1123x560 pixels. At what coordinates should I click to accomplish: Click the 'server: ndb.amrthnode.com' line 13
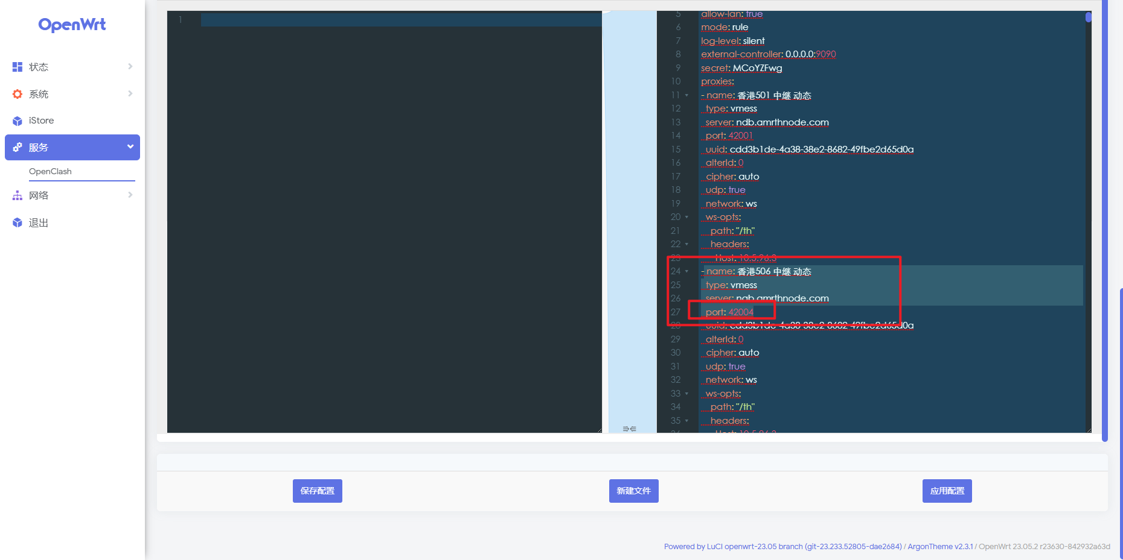point(767,122)
